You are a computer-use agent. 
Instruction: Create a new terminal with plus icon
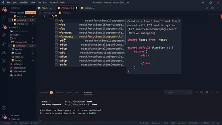(196, 92)
